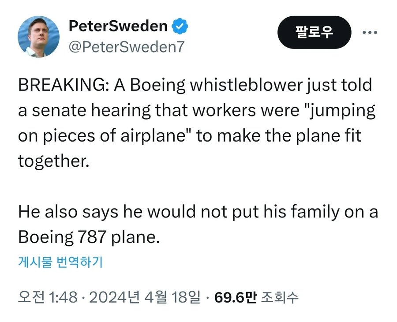Visit the @PeterSweden7 handle
The height and width of the screenshot is (322, 397).
click(x=126, y=46)
